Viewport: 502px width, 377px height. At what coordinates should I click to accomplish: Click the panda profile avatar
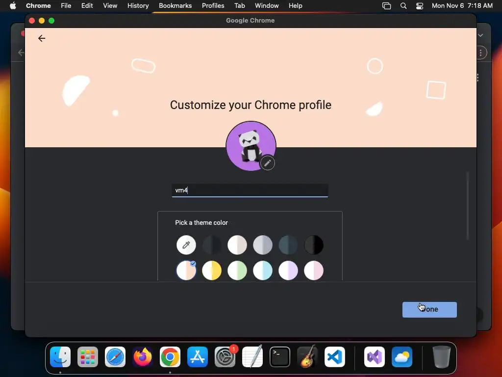click(251, 146)
